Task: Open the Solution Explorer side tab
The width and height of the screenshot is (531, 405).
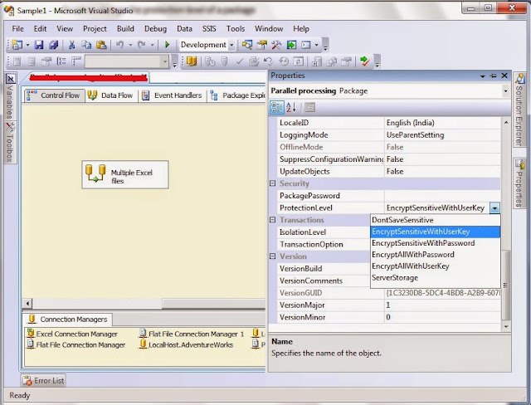Action: [x=519, y=110]
